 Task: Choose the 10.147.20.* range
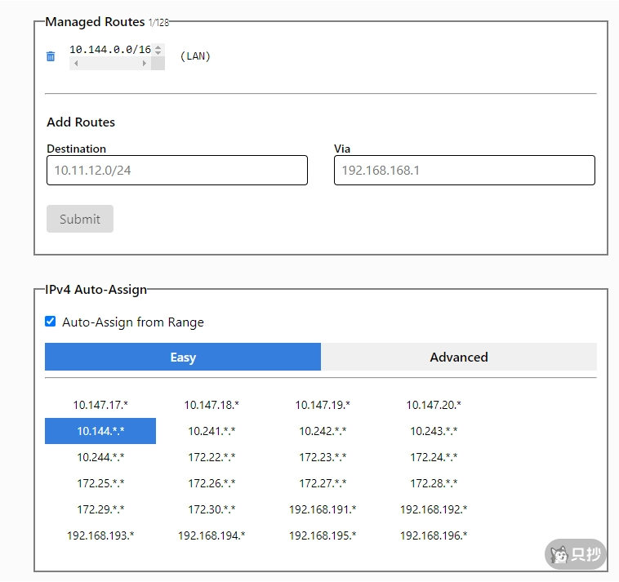click(434, 405)
